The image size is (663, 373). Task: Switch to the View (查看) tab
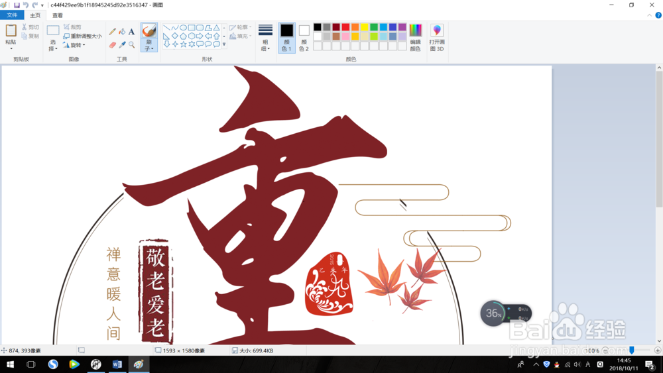[x=58, y=15]
